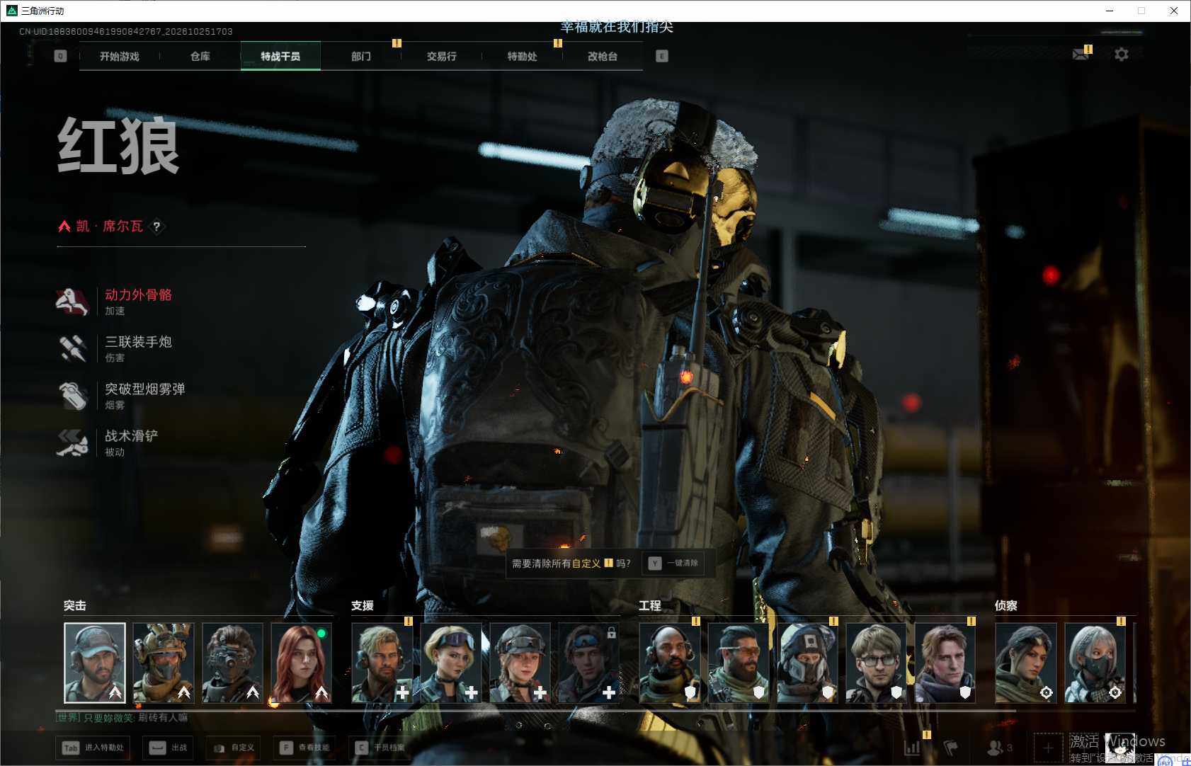Open the 自定义 customize button

point(234,748)
